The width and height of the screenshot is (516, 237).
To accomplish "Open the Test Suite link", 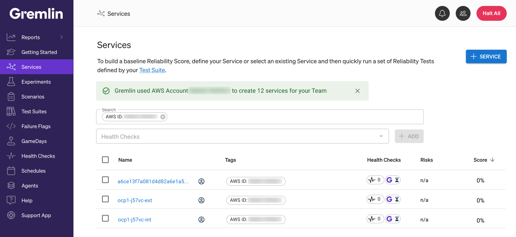I will coord(152,70).
